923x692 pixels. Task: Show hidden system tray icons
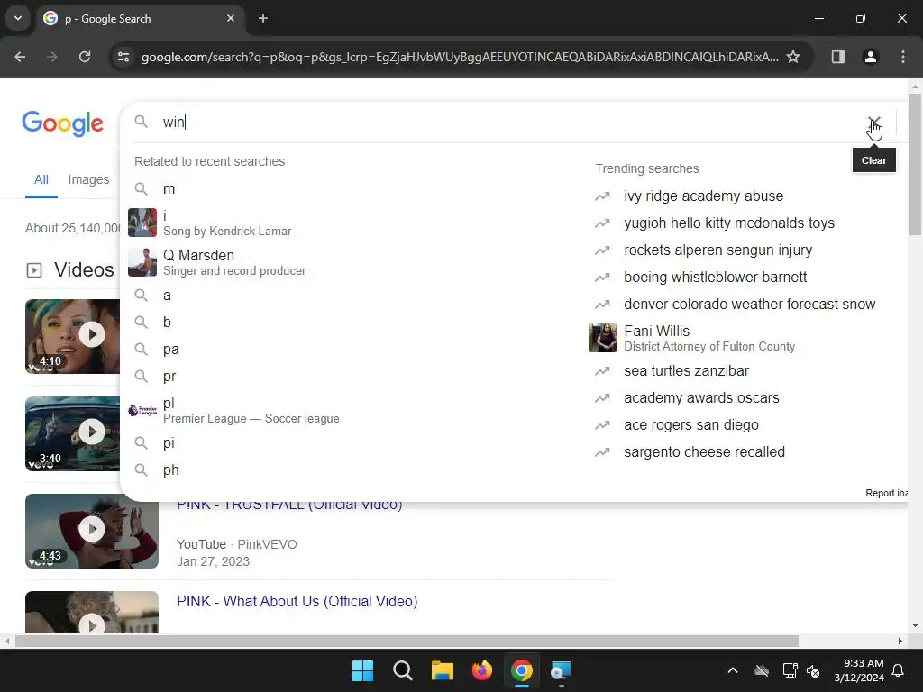[733, 670]
